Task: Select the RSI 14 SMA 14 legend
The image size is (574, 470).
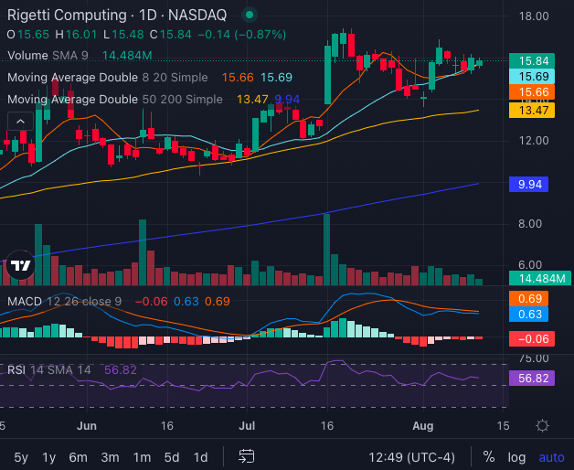Action: (x=48, y=370)
